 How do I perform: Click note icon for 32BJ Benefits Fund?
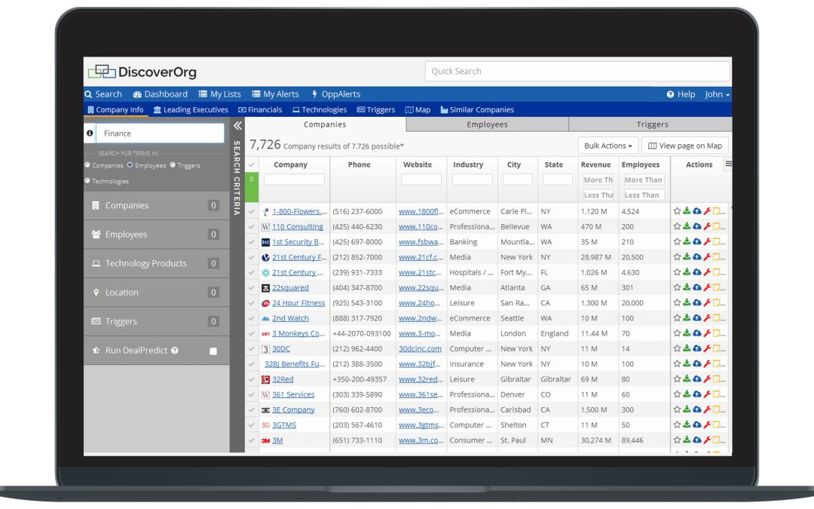(717, 363)
